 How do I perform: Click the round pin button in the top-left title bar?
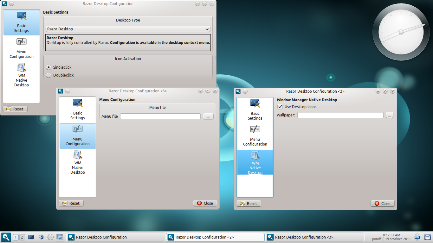pyautogui.click(x=11, y=4)
